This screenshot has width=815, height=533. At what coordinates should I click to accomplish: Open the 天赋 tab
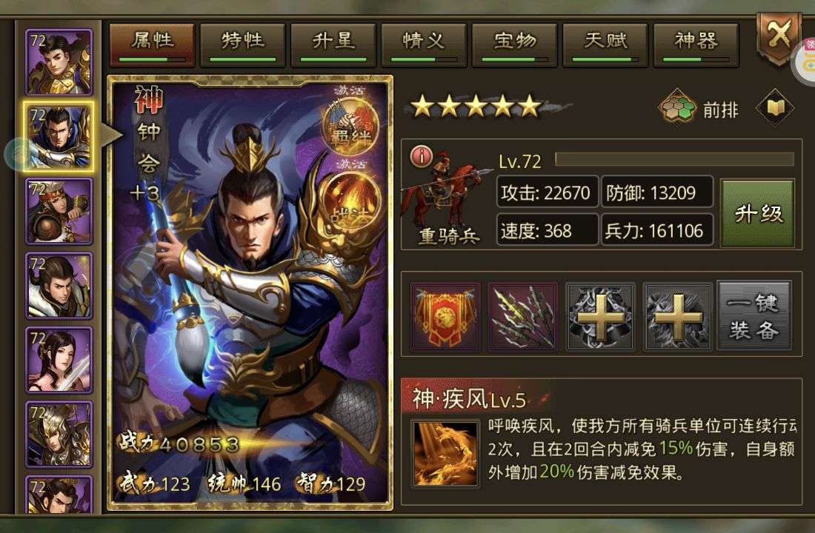coord(605,44)
